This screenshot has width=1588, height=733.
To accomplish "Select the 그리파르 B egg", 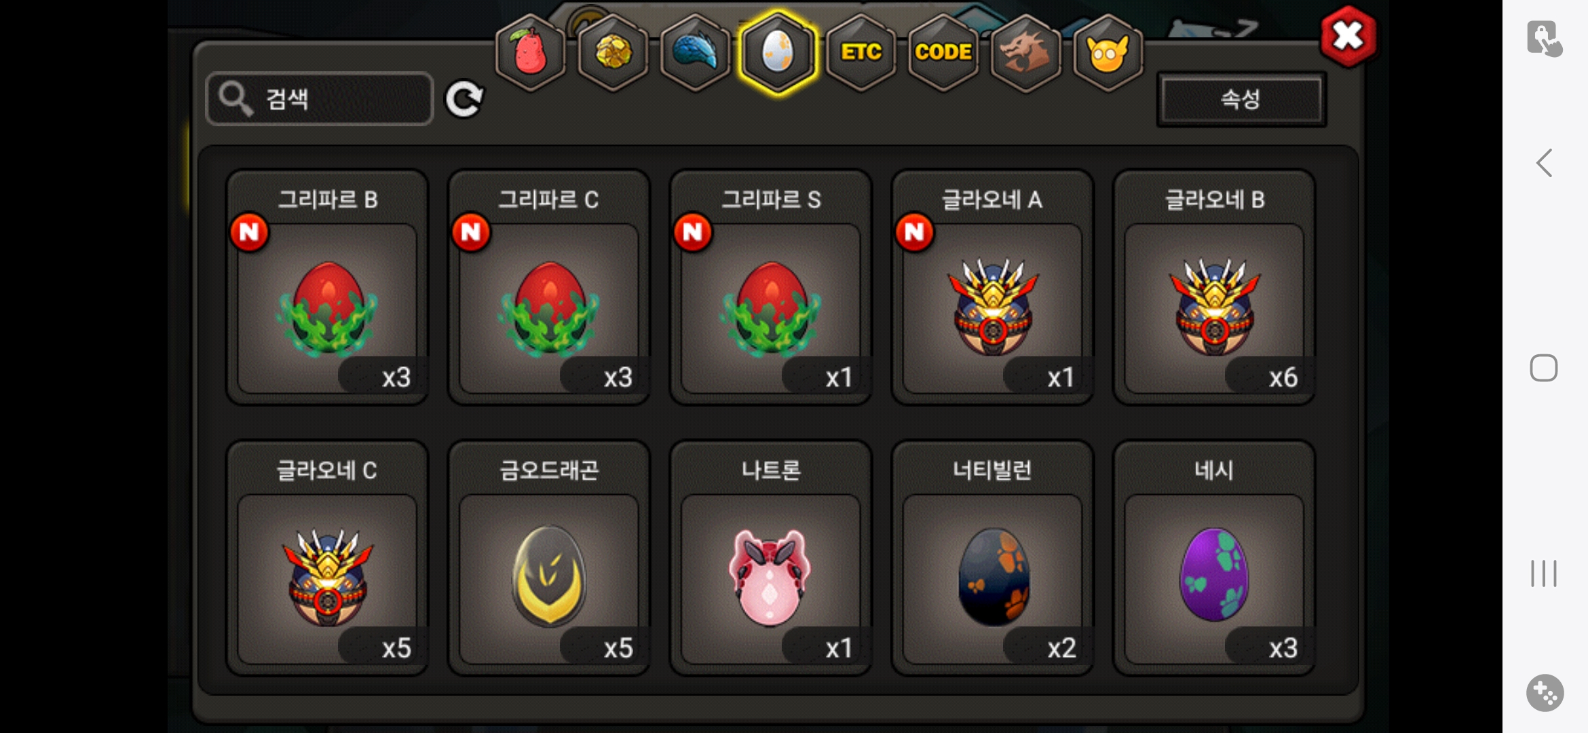I will click(x=327, y=287).
